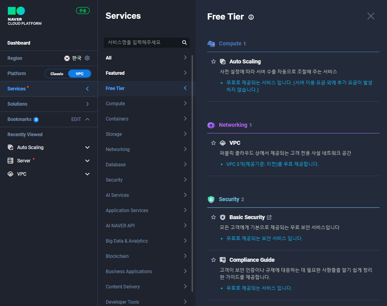Bookmark VPC with its star
The height and width of the screenshot is (306, 387).
(213, 143)
